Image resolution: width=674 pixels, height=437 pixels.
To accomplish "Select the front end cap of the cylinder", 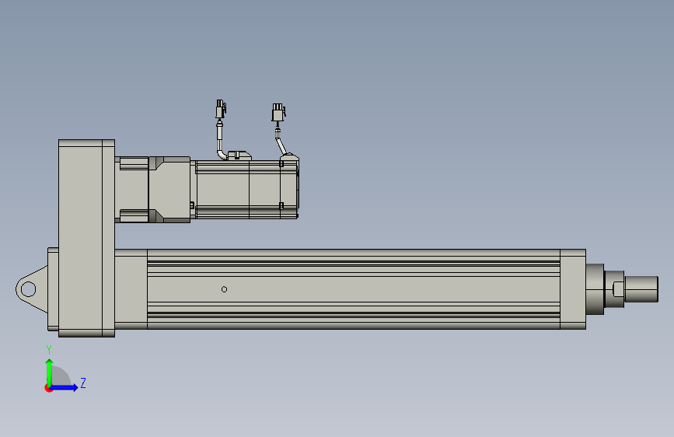I will click(x=573, y=289).
